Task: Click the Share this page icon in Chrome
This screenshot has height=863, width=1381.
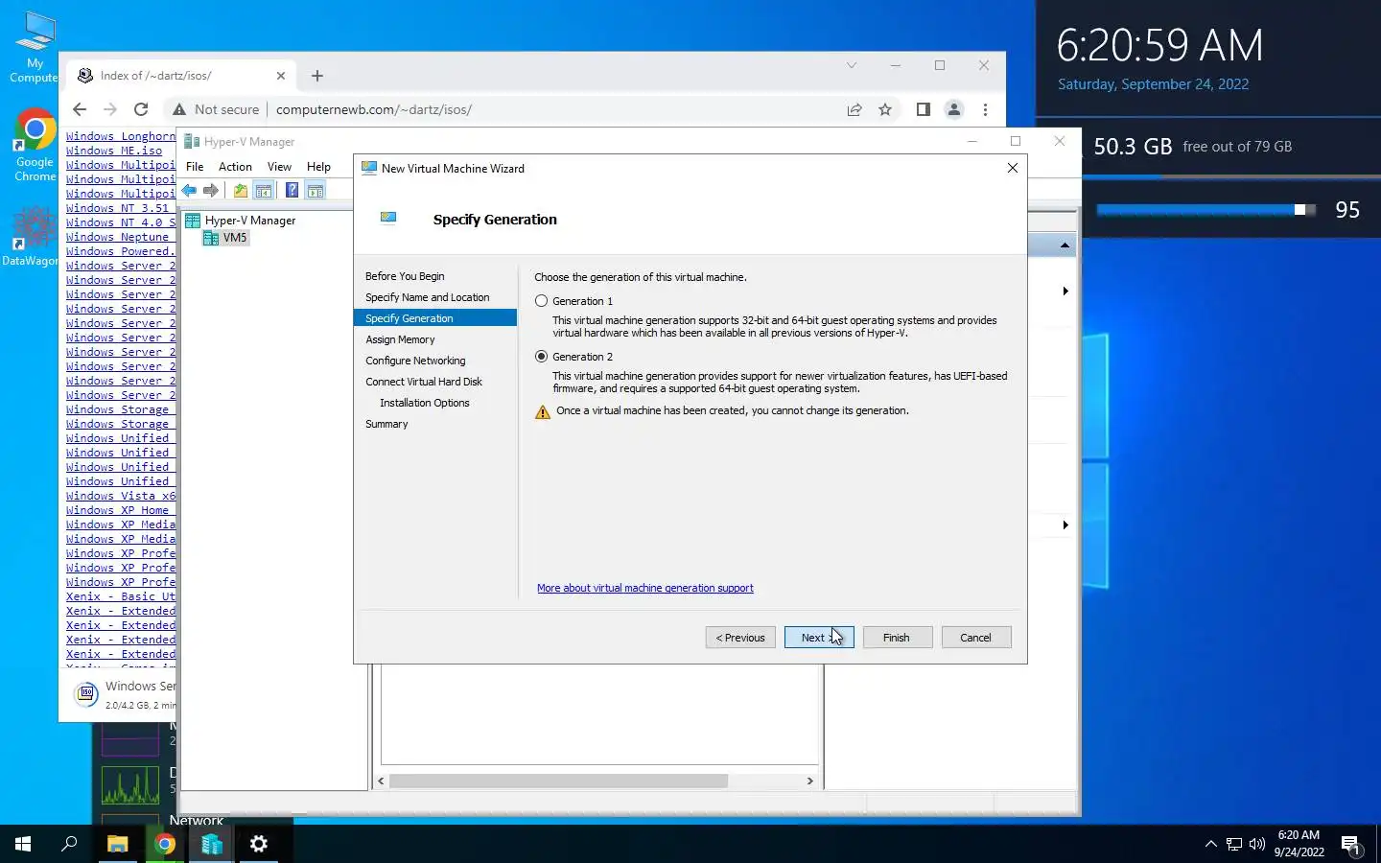Action: point(854,109)
